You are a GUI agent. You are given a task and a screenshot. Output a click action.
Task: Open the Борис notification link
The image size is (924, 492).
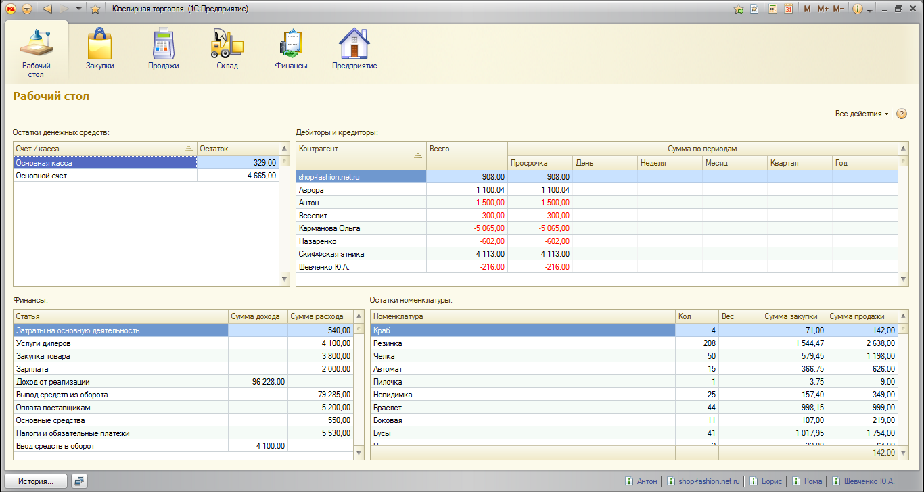[767, 481]
